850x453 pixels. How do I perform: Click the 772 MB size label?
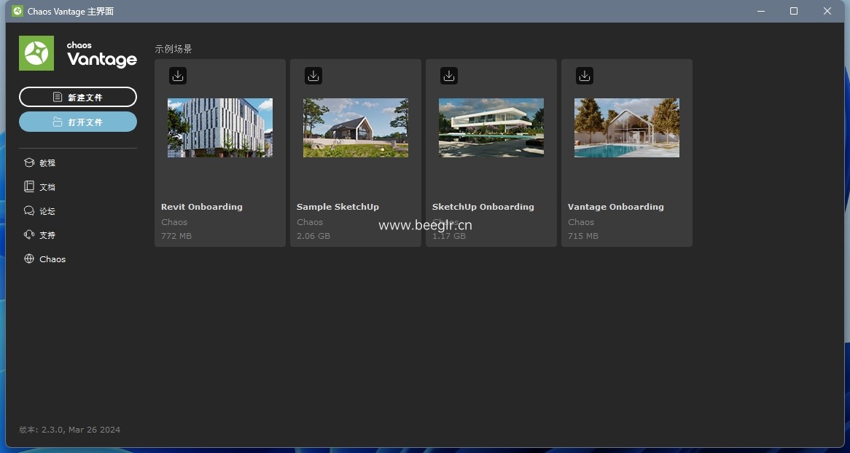pos(176,236)
